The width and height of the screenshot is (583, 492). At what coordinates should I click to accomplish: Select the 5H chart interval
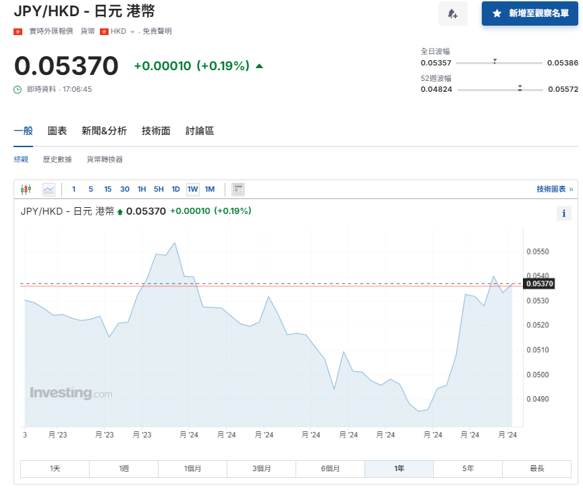[159, 189]
